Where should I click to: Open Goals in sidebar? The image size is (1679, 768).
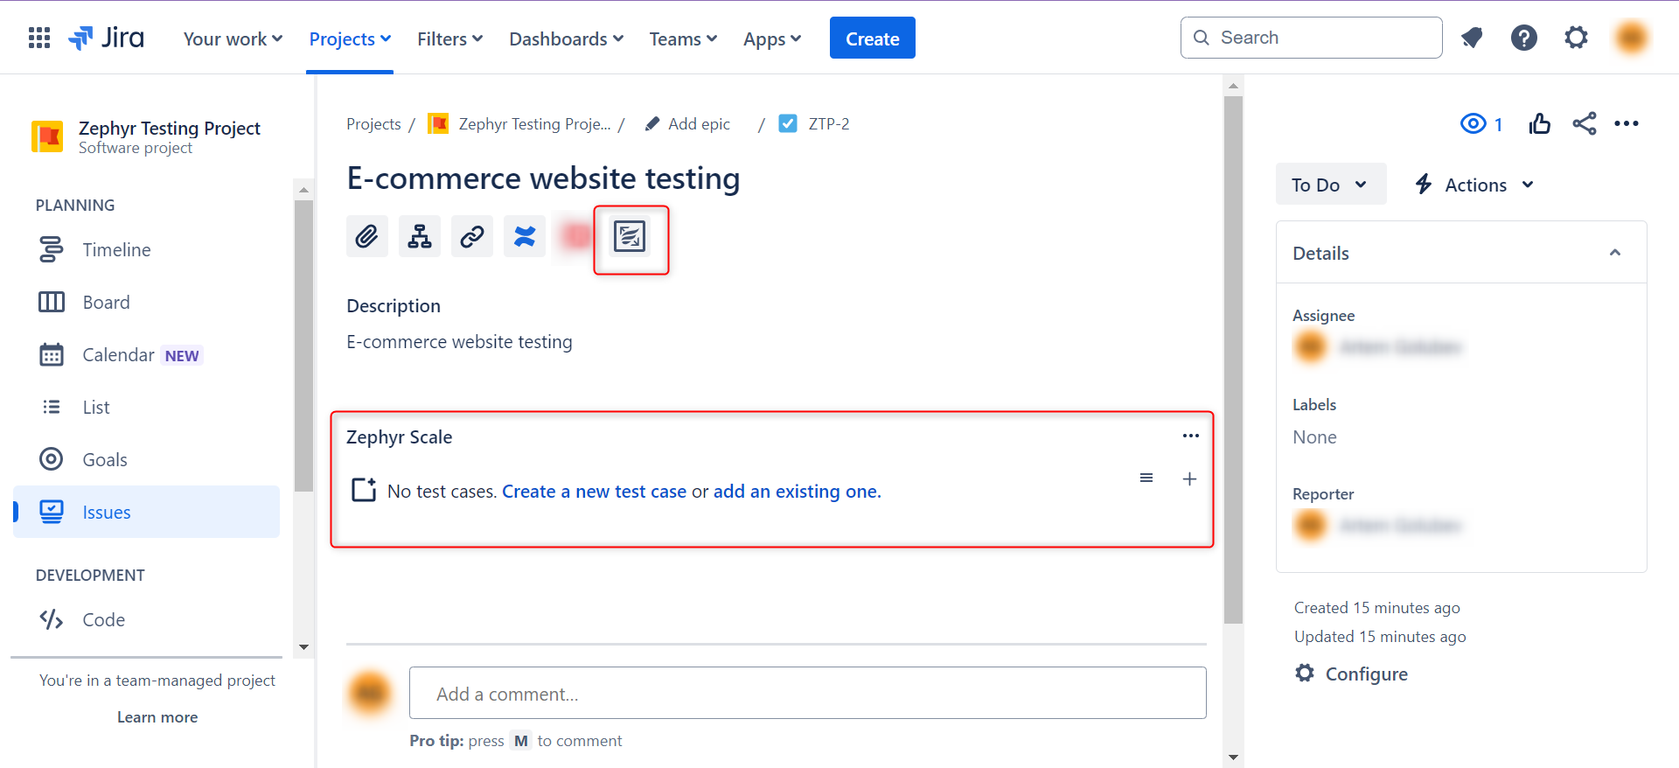pyautogui.click(x=147, y=459)
